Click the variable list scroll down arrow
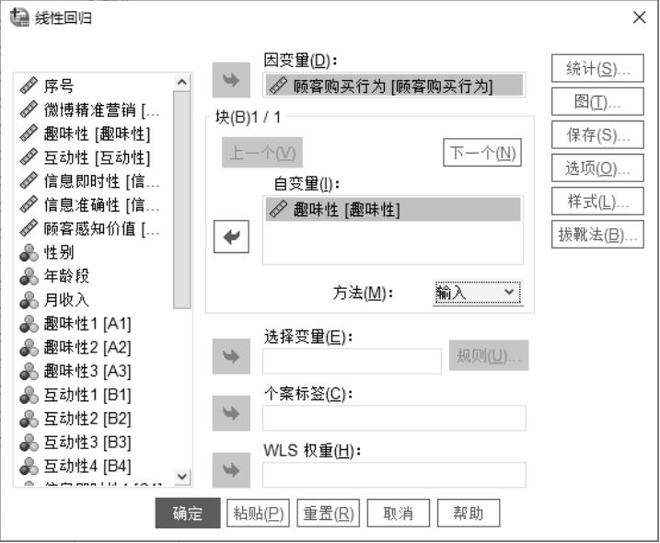 tap(182, 477)
